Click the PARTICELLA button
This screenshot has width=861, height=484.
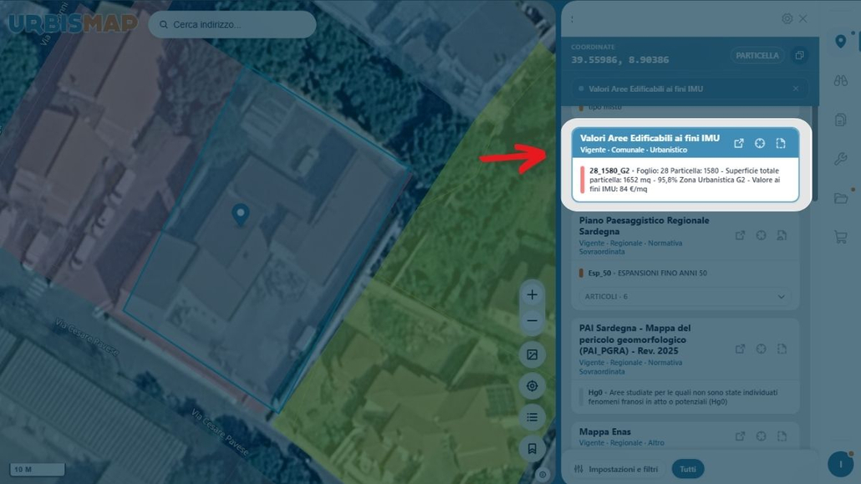tap(757, 55)
